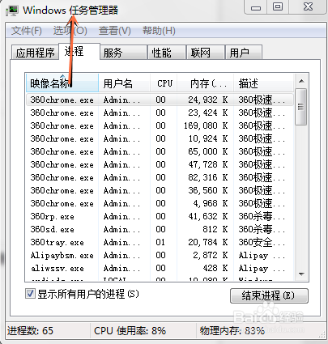
Task: Select 360chrome.exe using 23,424 K
Action: click(x=160, y=113)
